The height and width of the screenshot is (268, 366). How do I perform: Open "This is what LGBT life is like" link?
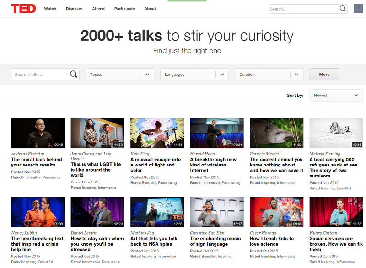pos(96,170)
